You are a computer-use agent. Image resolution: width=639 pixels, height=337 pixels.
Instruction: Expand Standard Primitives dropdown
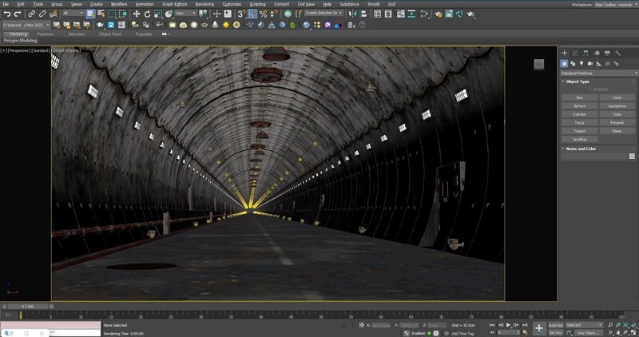click(597, 73)
